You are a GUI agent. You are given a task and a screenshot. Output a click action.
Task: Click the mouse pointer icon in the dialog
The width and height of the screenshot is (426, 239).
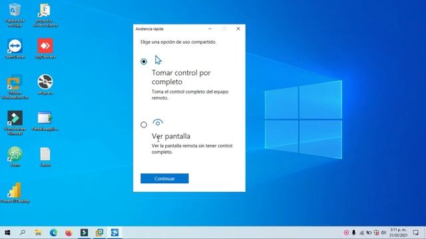pyautogui.click(x=158, y=60)
